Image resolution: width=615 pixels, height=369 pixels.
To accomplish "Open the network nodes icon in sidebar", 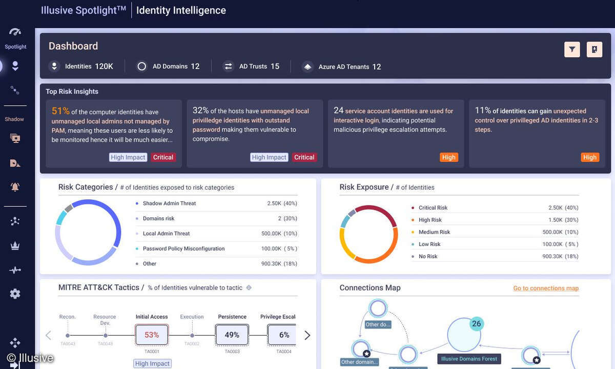I will click(15, 221).
